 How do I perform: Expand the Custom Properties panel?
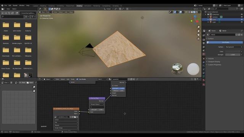(214, 65)
